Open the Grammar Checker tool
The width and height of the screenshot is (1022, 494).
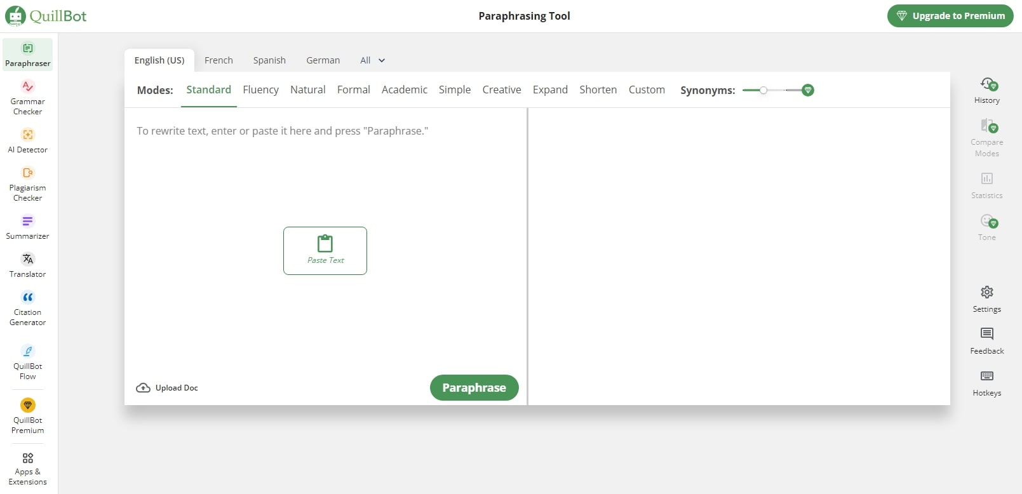click(x=27, y=97)
